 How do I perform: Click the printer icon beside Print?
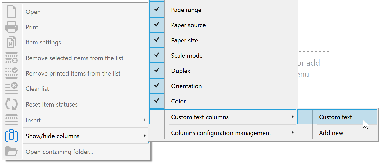pyautogui.click(x=11, y=27)
